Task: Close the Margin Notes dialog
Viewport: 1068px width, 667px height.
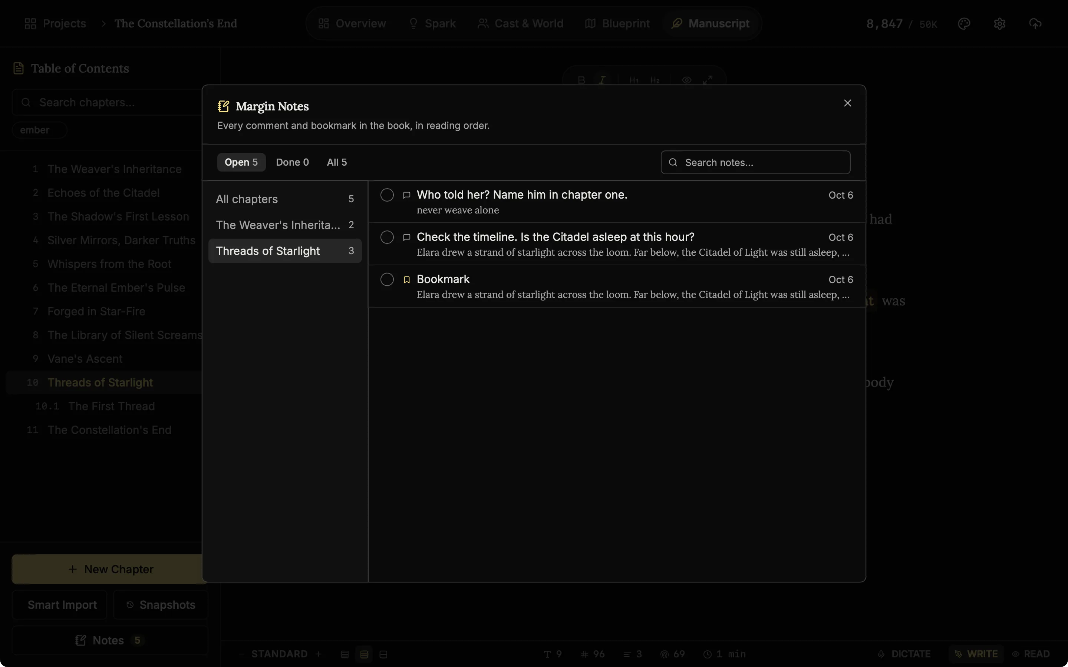Action: 847,103
